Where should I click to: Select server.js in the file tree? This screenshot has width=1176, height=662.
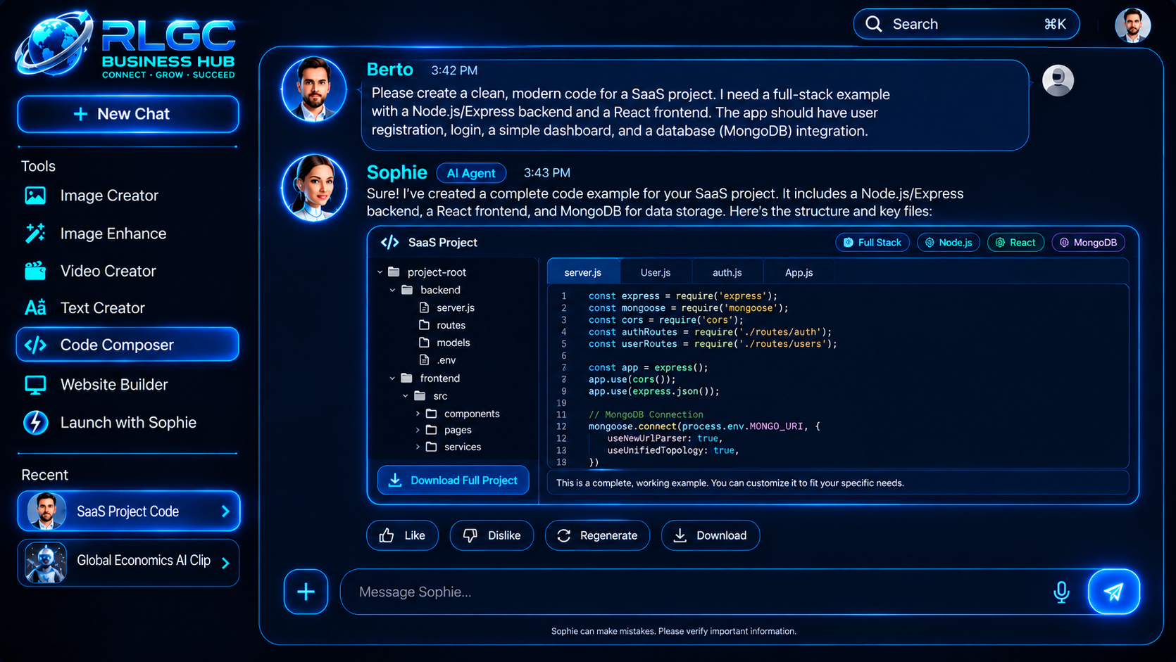447,307
